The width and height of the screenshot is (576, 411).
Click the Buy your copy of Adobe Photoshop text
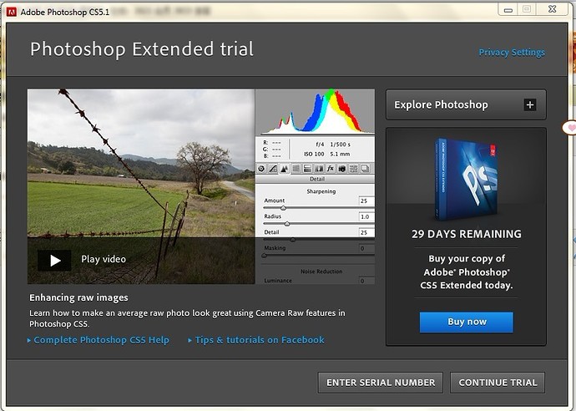(466, 272)
